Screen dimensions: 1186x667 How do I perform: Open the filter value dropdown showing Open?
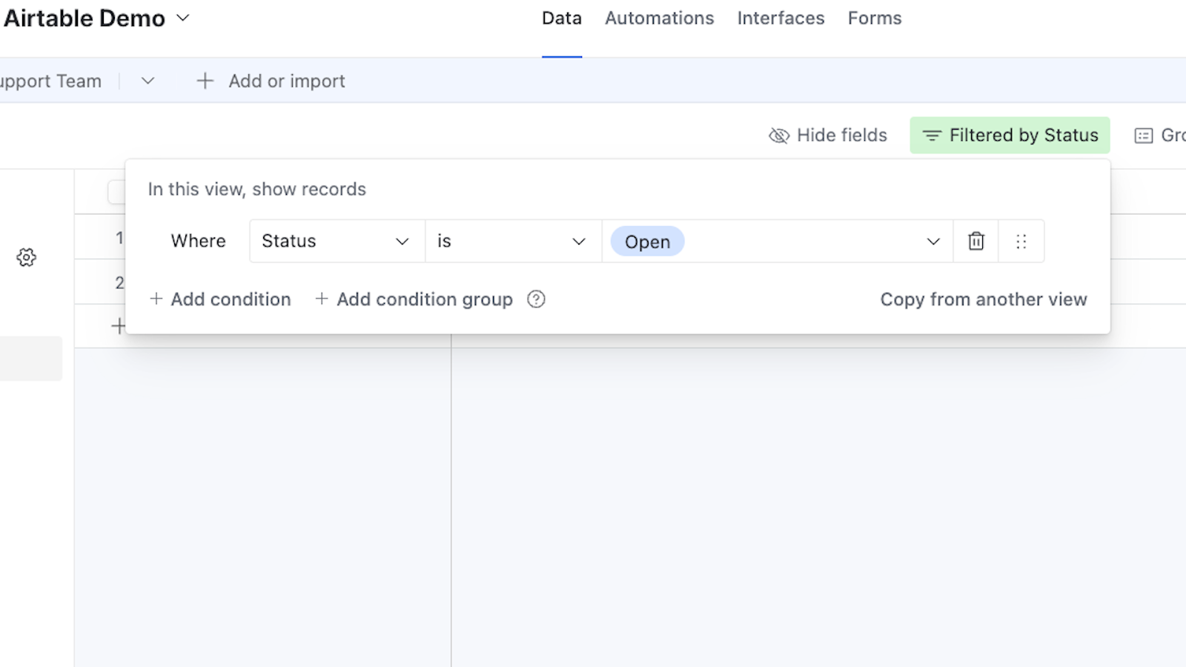(x=777, y=241)
